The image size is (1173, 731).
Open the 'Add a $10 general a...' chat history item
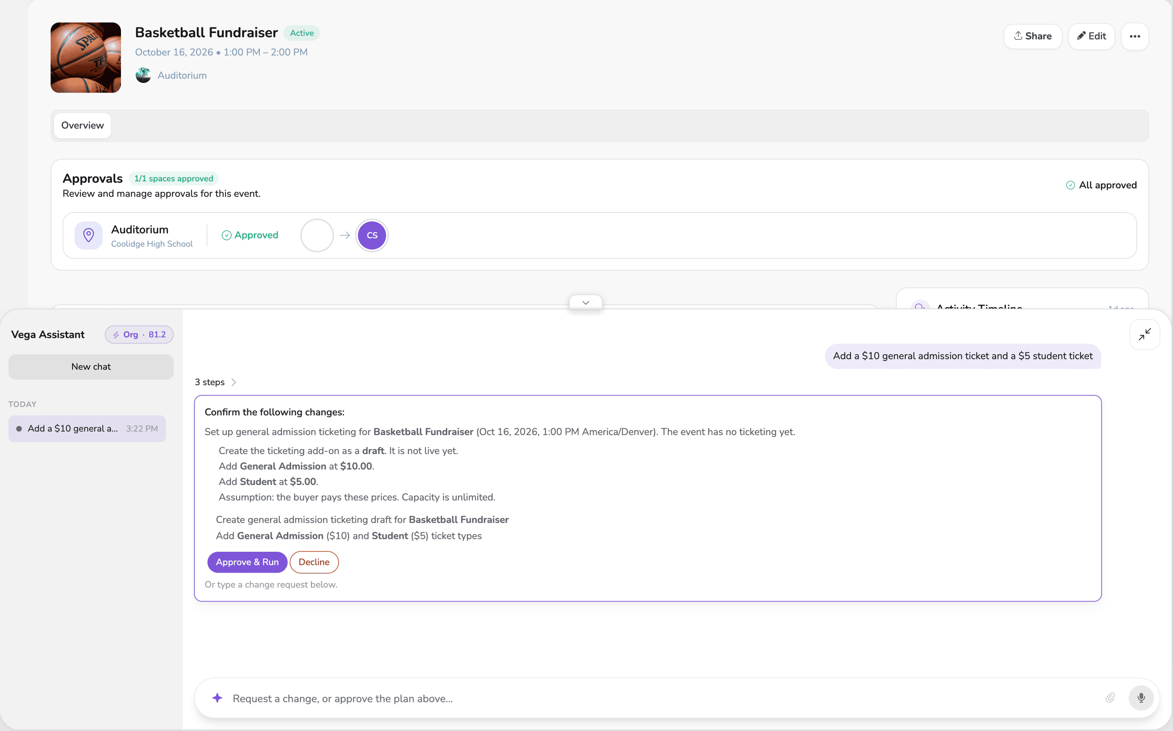pos(87,429)
